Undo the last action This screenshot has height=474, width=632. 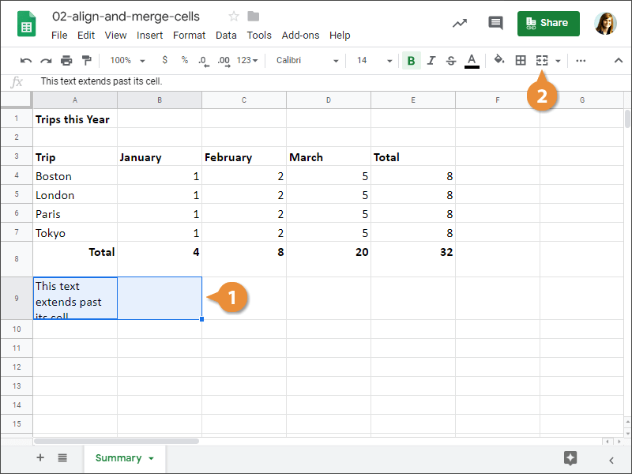coord(26,60)
